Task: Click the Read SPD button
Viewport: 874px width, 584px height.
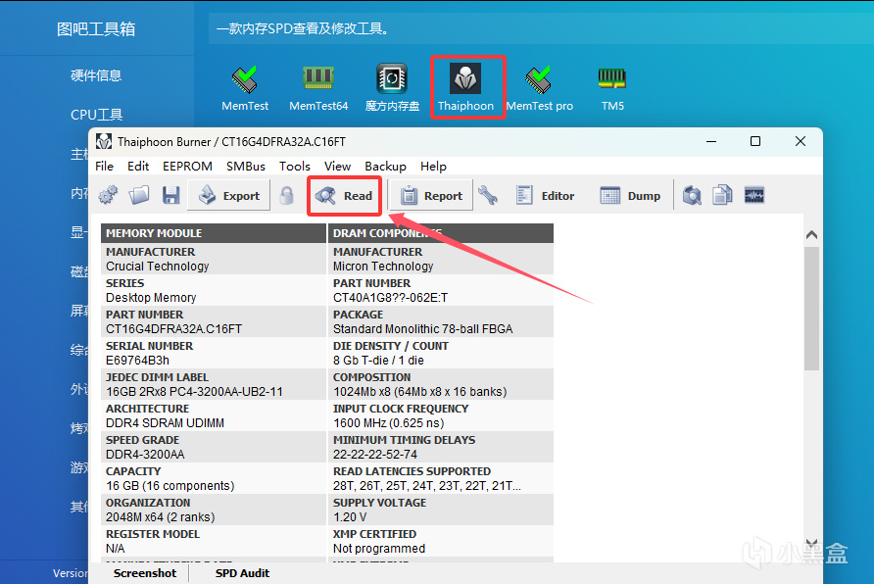Action: [x=344, y=196]
